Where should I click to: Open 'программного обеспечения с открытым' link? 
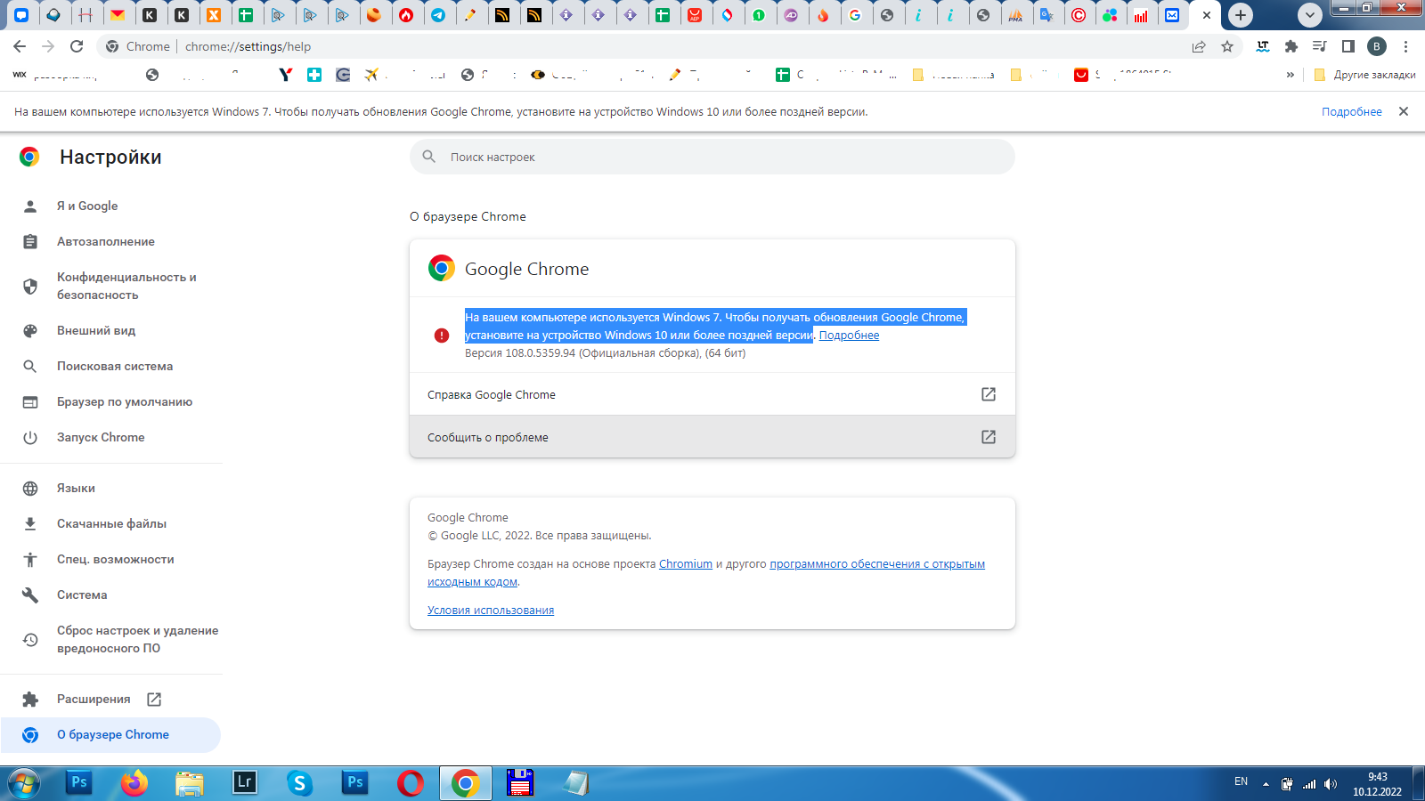point(877,563)
